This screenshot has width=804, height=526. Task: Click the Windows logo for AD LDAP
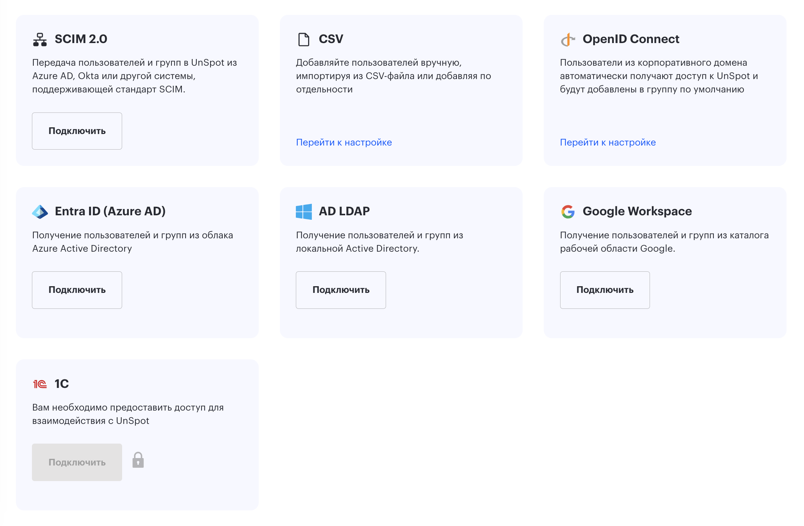(x=304, y=212)
